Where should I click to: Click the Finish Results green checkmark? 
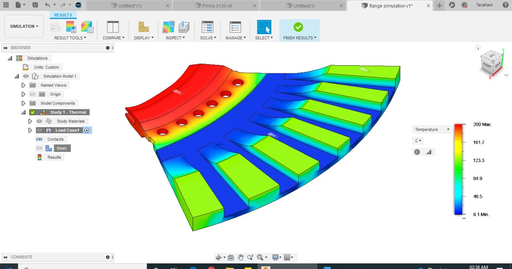298,27
